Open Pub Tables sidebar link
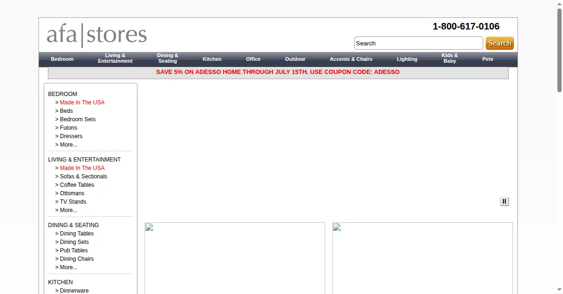The width and height of the screenshot is (563, 294). click(x=74, y=250)
